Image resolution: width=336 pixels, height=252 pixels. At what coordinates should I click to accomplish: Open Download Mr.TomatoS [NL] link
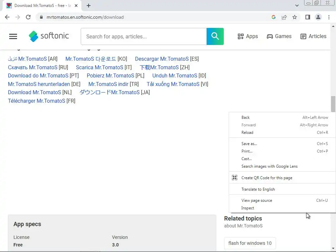coord(34,92)
